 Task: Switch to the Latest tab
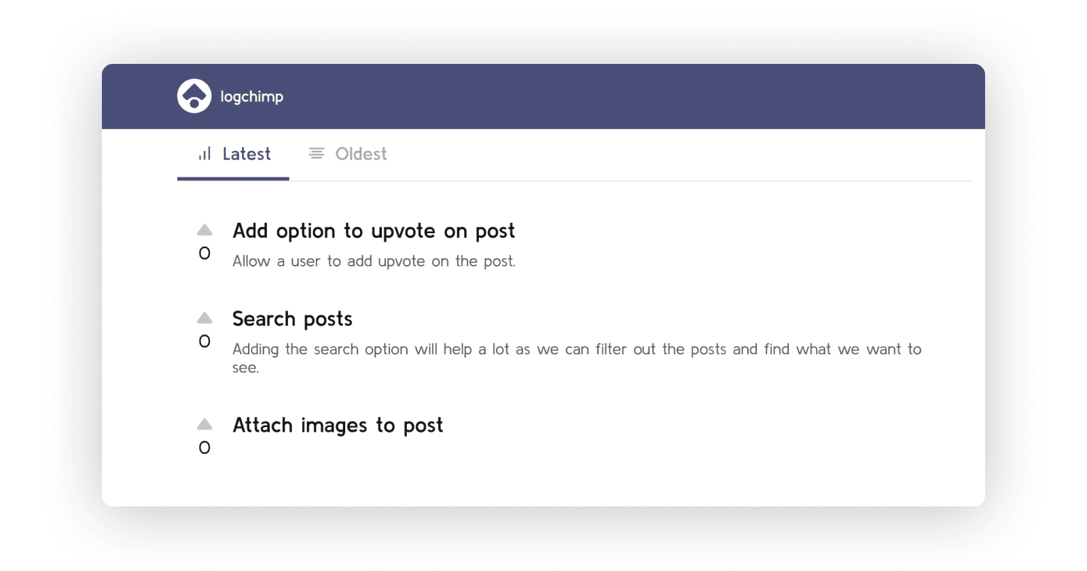tap(246, 154)
